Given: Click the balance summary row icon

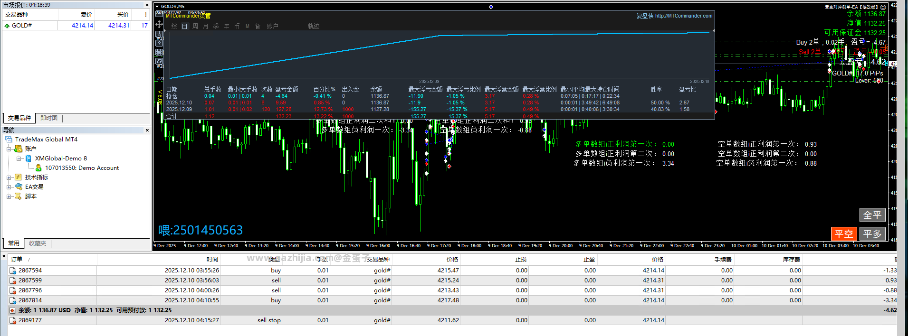Looking at the screenshot, I should (x=13, y=310).
